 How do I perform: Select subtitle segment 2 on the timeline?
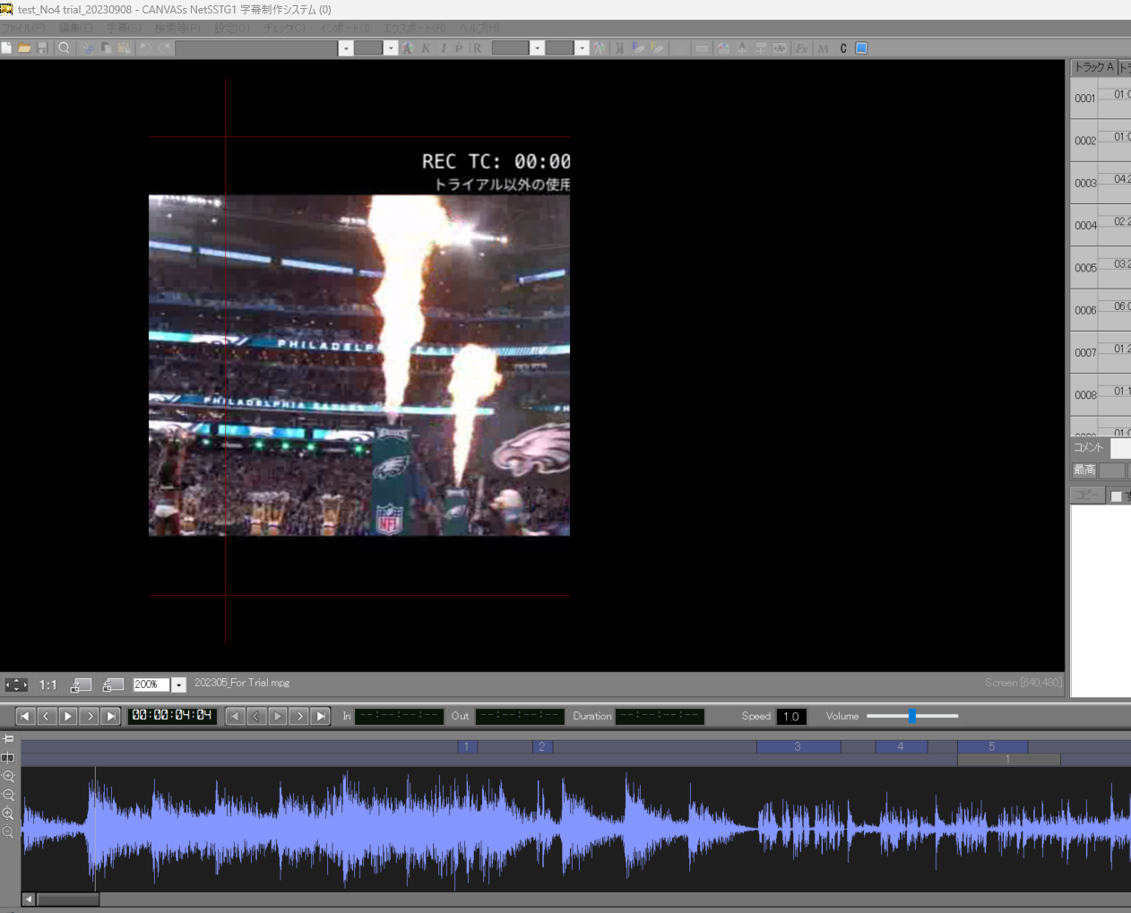pyautogui.click(x=541, y=746)
